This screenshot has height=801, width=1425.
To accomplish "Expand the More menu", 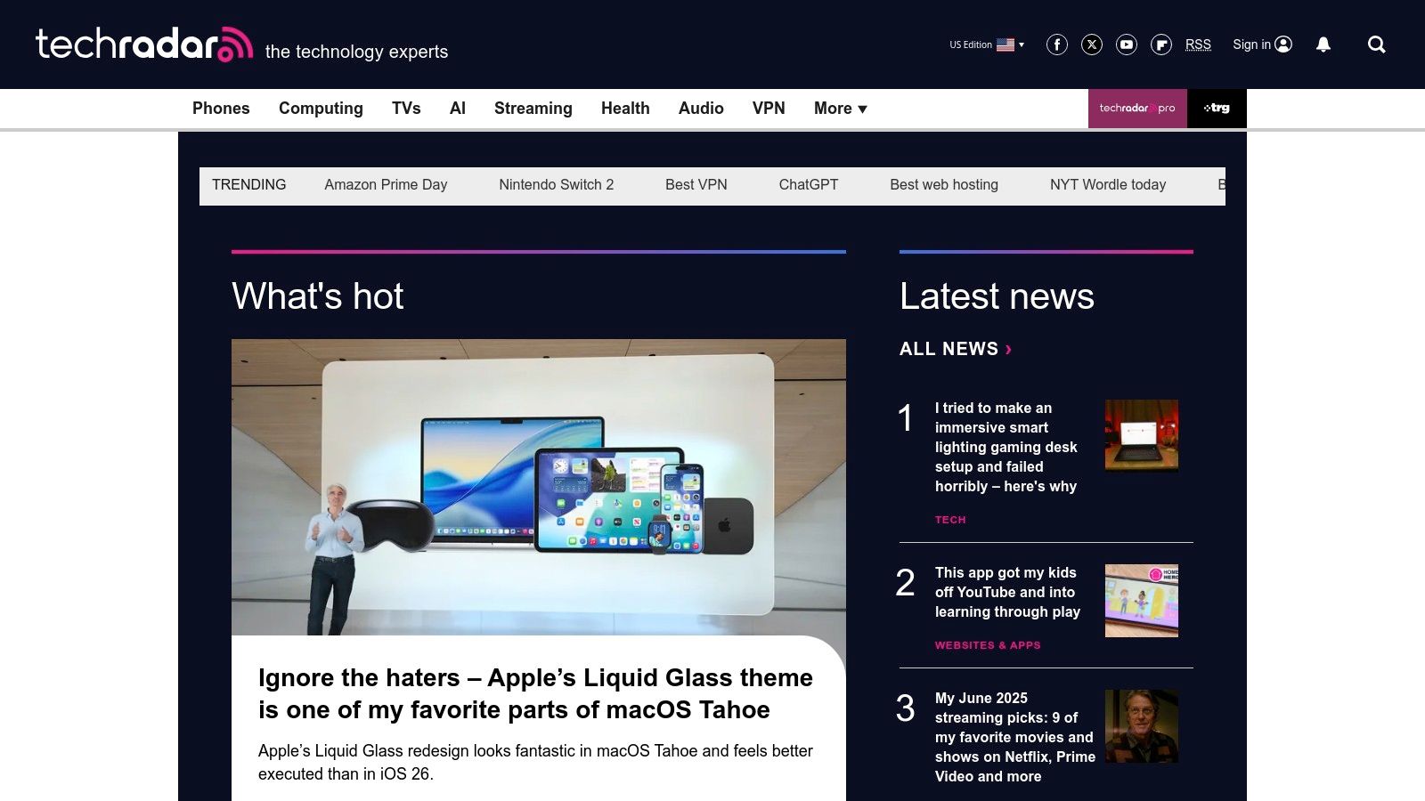I will (840, 109).
